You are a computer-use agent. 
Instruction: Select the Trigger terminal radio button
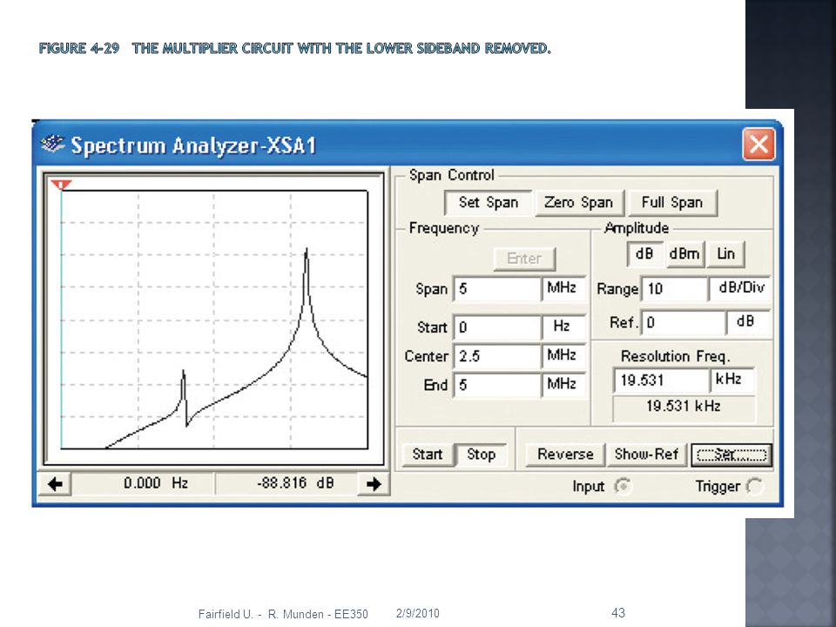tap(754, 486)
